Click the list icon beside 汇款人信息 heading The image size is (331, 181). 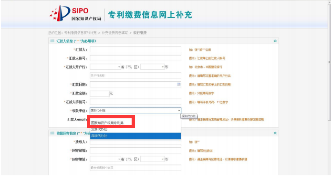[x=52, y=41]
